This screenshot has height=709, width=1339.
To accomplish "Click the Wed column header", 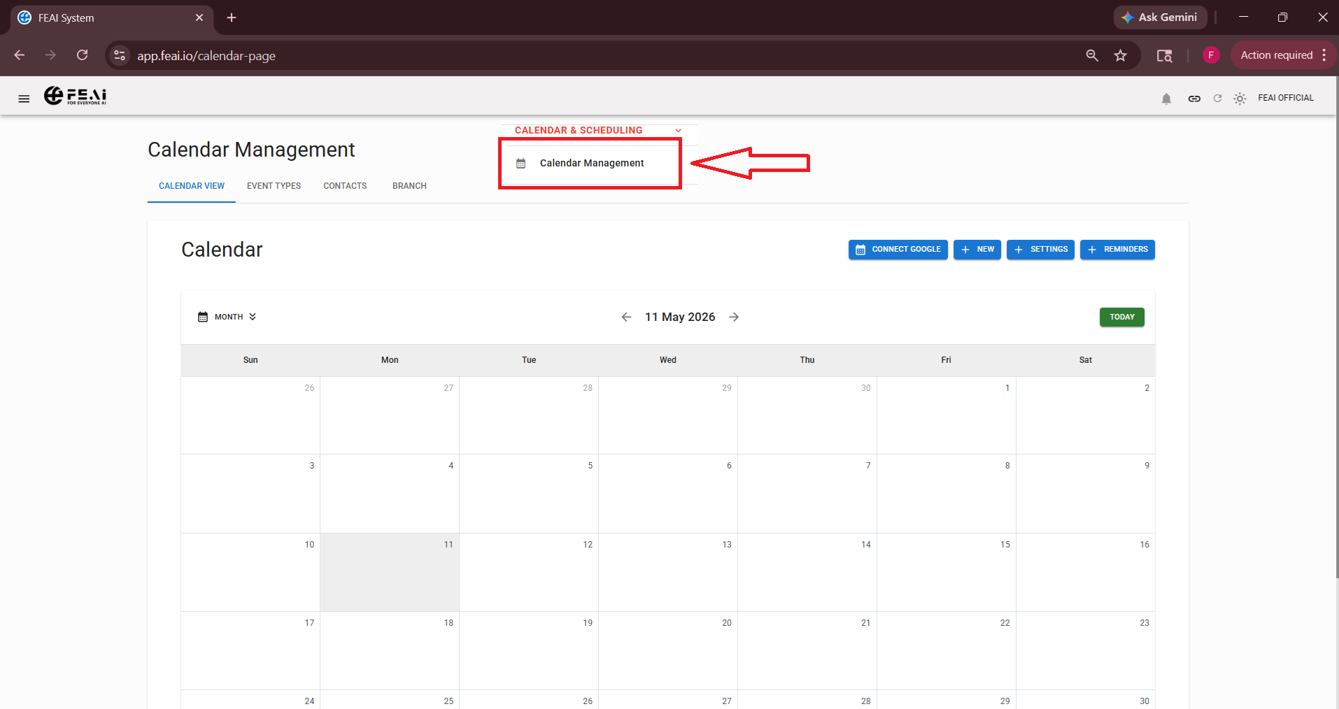I will pos(668,360).
